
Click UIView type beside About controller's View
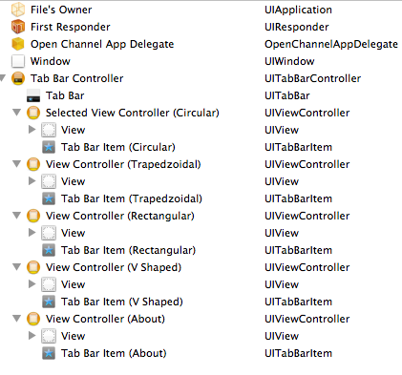pyautogui.click(x=282, y=336)
